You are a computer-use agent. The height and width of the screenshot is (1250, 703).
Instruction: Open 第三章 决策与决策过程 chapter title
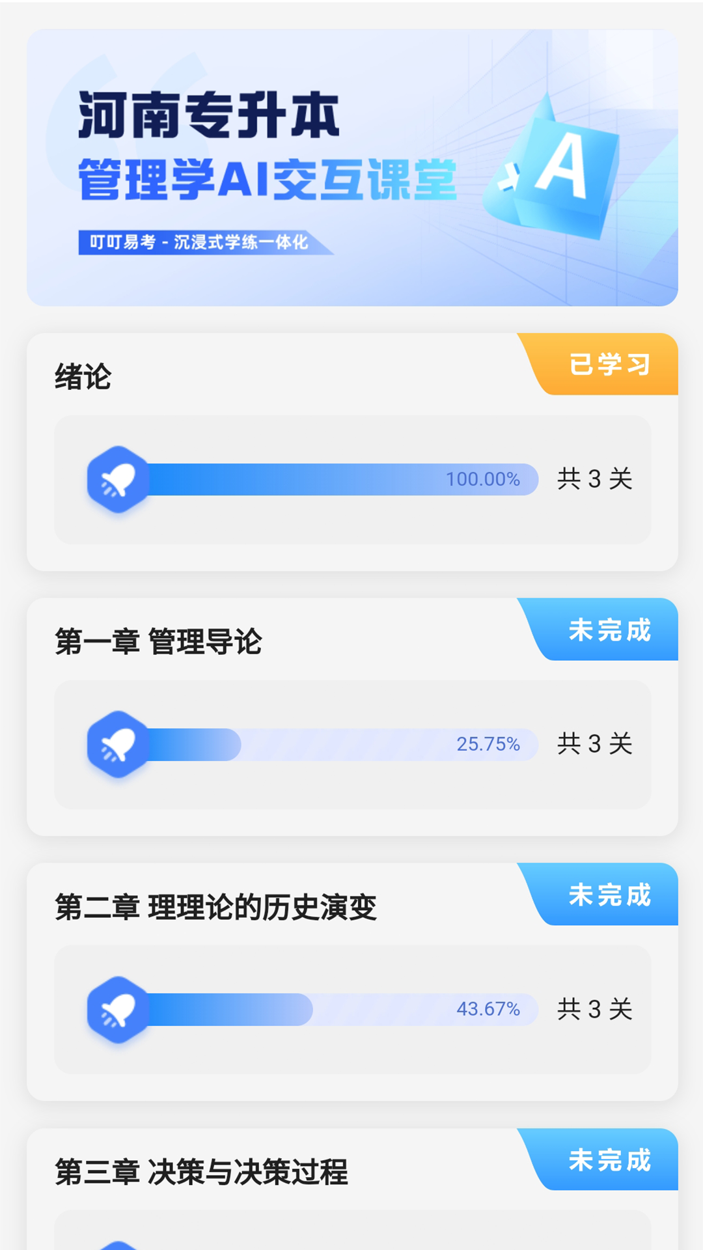tap(201, 1172)
